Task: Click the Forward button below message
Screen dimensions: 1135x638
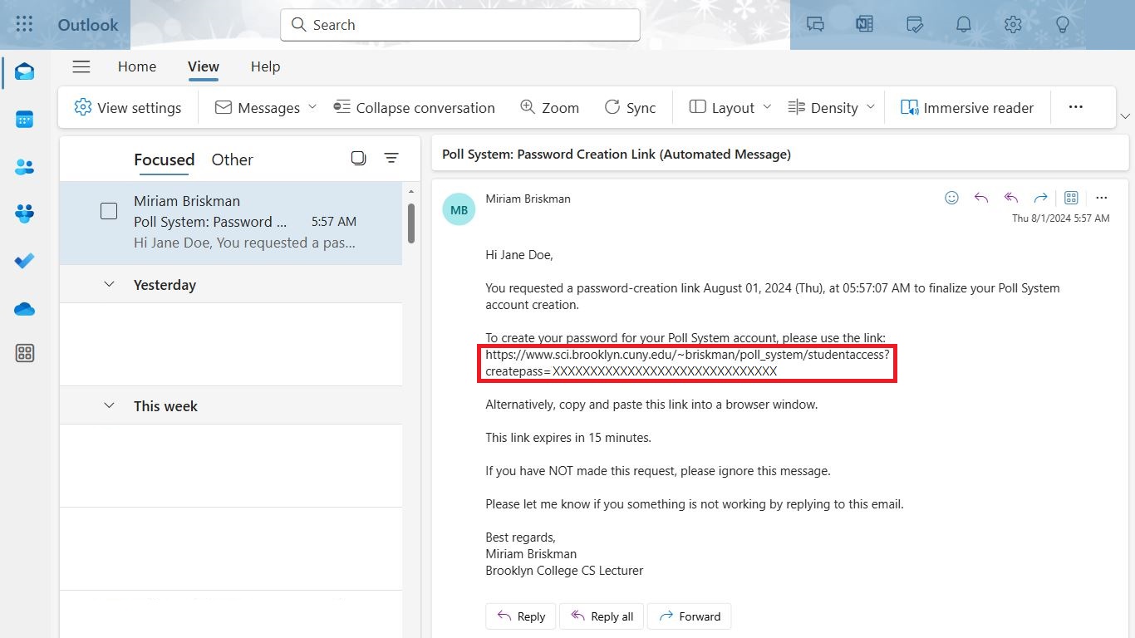Action: click(690, 616)
